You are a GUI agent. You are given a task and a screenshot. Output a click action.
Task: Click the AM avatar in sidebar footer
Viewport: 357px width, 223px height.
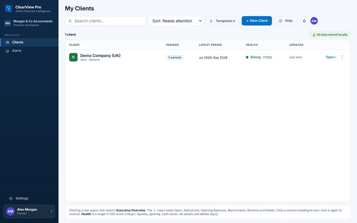click(10, 211)
